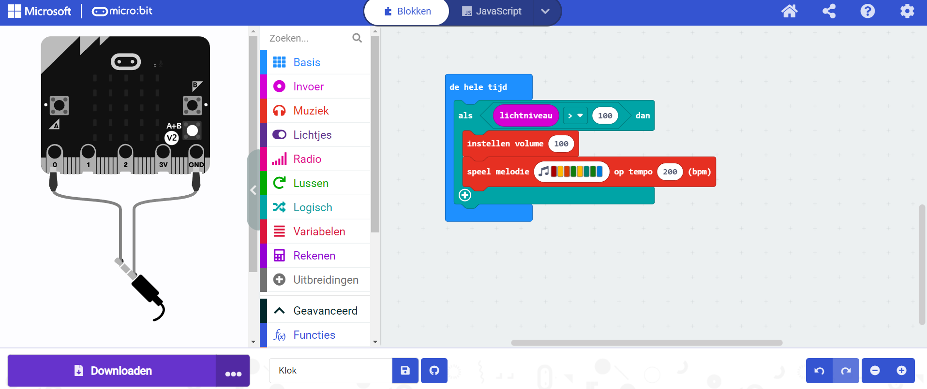This screenshot has height=389, width=927.
Task: Edit the 100 value in the als condition
Action: pyautogui.click(x=605, y=115)
